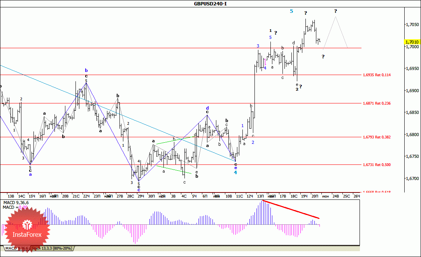Click the yellow 1,7010 current price label

[x=412, y=42]
